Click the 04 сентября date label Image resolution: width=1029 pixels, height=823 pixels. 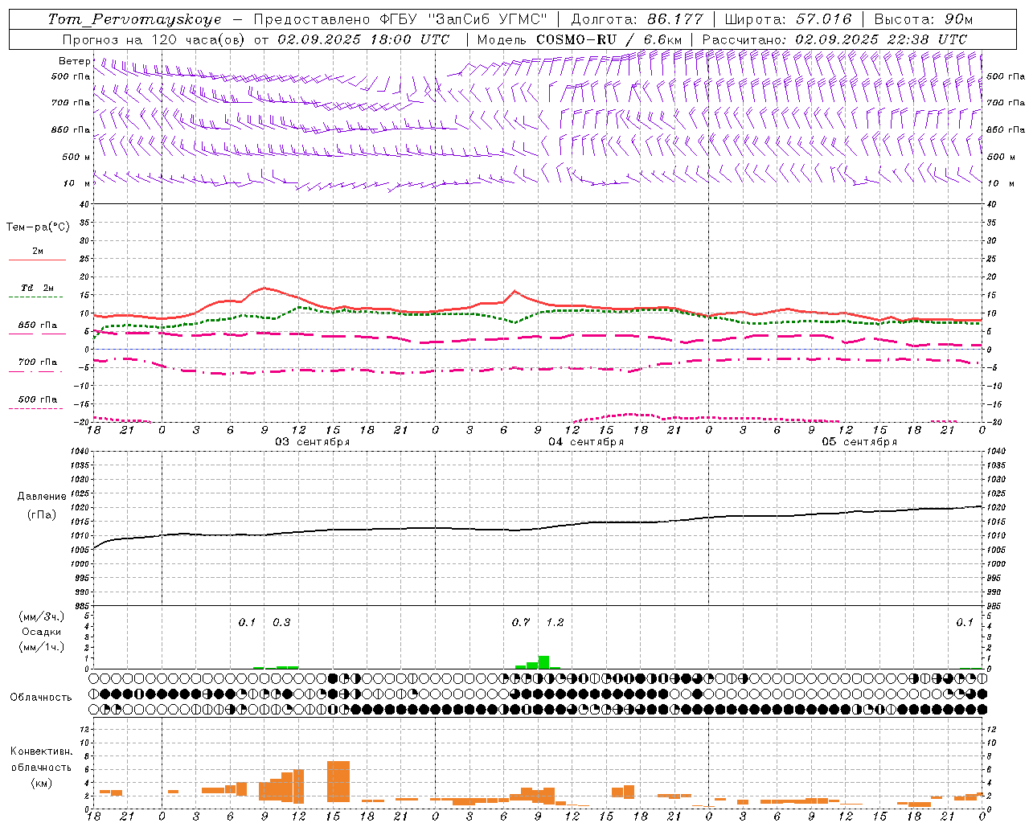pos(586,442)
